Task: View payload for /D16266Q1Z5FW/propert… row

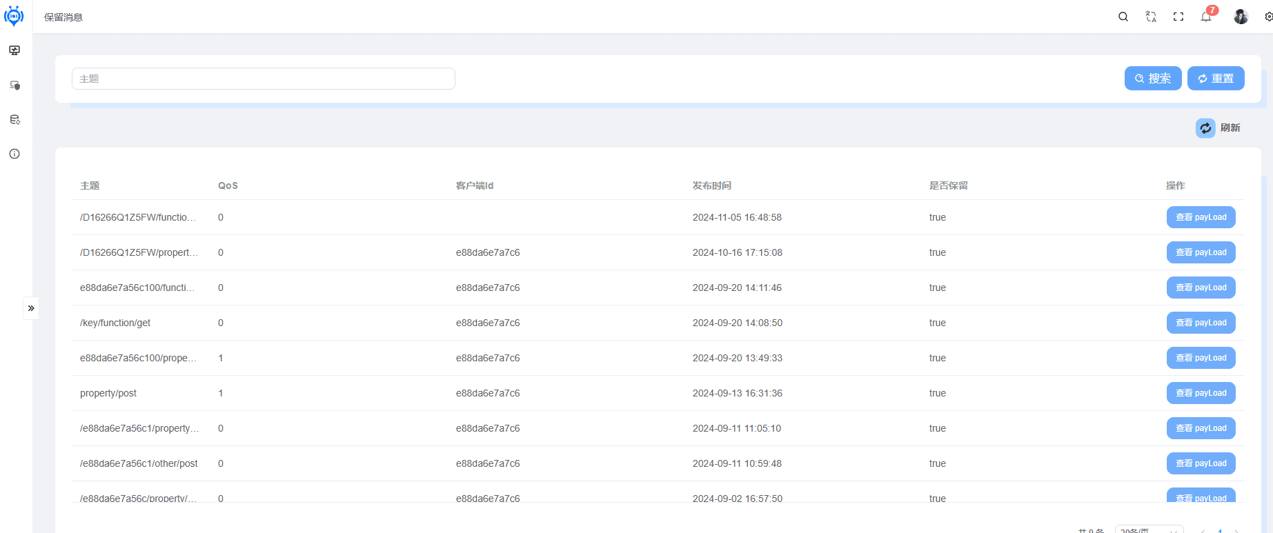Action: (x=1201, y=252)
